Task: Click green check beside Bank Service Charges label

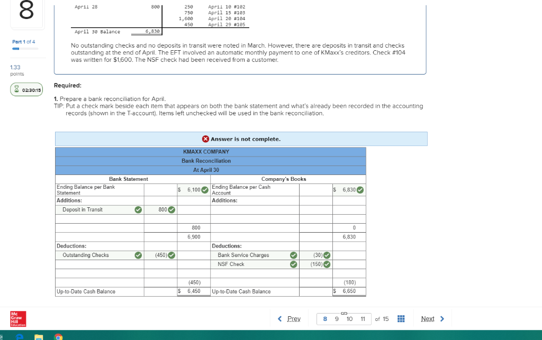Action: (293, 255)
